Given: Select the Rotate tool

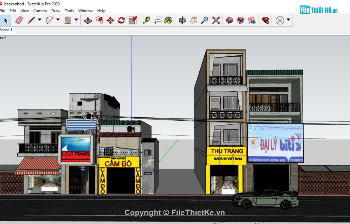Looking at the screenshot, I should click(x=122, y=20).
